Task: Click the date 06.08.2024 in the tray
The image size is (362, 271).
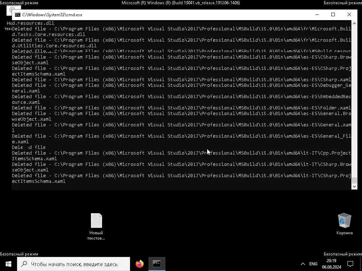Action: point(332,267)
